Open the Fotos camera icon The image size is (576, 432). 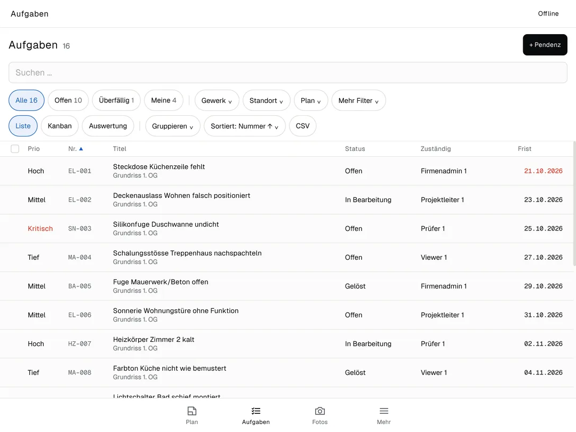[x=319, y=411]
